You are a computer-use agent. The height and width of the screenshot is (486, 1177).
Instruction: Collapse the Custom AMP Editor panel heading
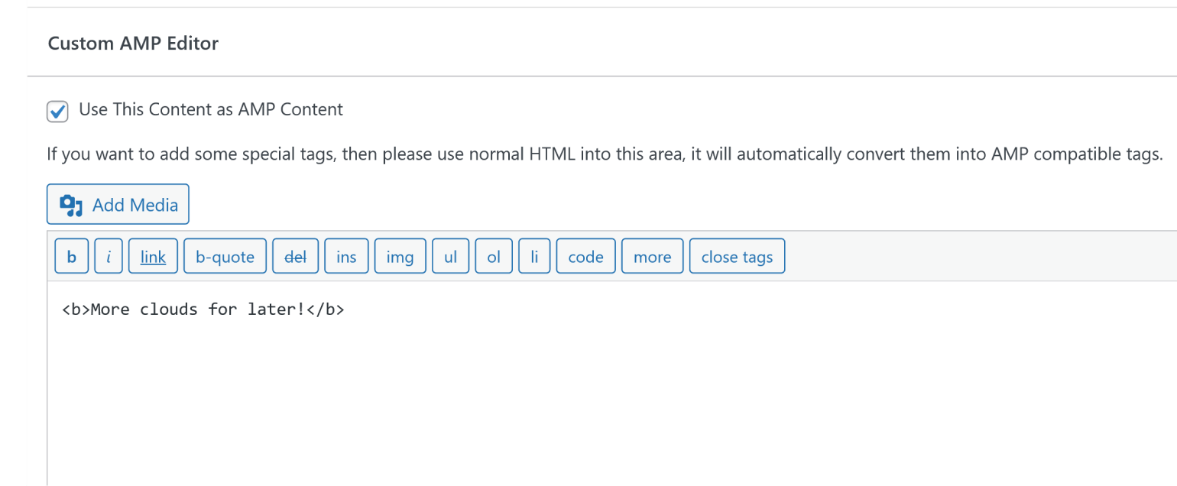tap(133, 44)
